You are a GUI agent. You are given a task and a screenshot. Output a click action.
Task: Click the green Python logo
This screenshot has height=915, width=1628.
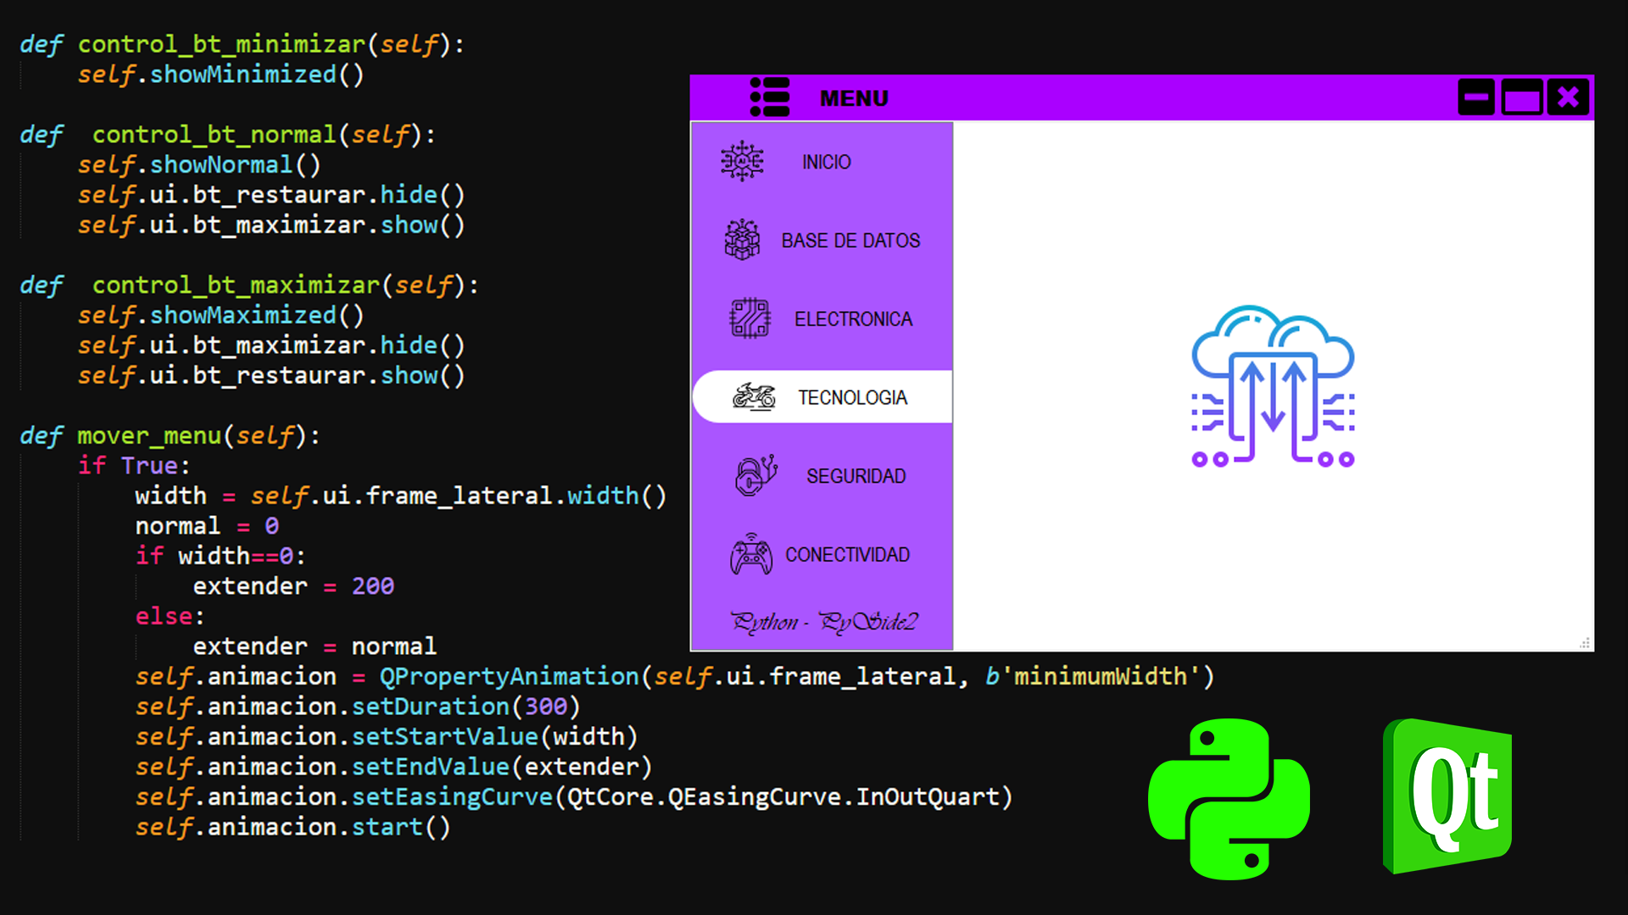pyautogui.click(x=1229, y=799)
